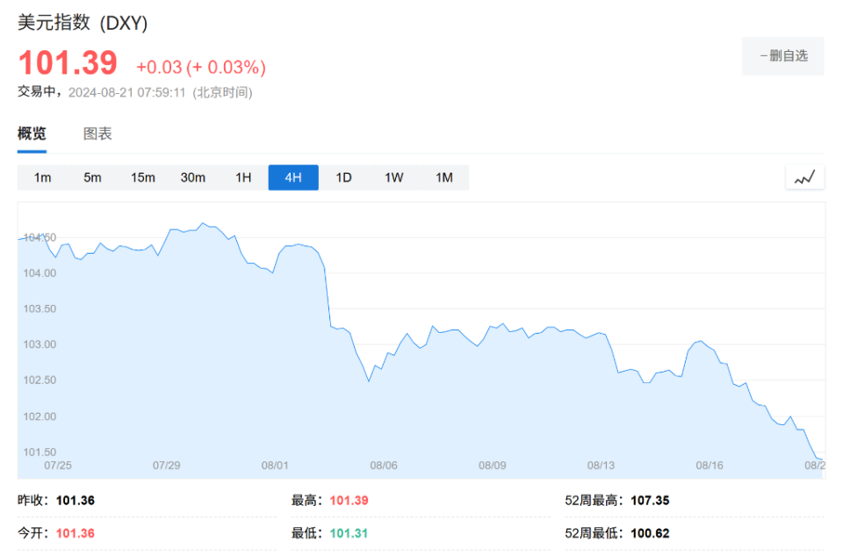Switch to the 概览 tab

(32, 134)
